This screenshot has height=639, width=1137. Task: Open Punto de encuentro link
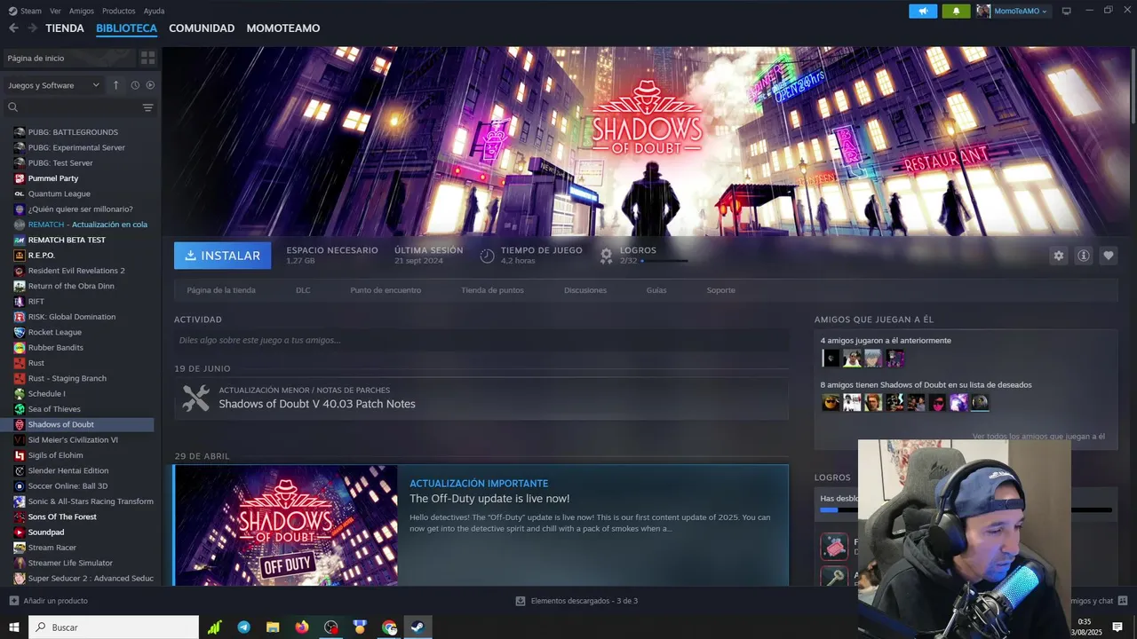[386, 290]
